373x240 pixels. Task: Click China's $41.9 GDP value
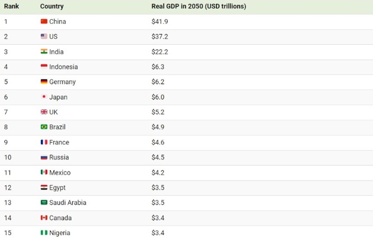pyautogui.click(x=160, y=21)
